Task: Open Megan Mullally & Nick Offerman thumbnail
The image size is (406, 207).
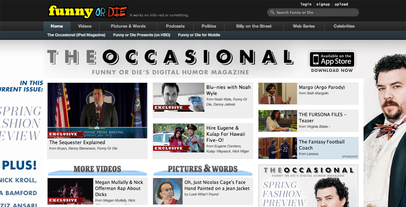Action: click(x=70, y=191)
